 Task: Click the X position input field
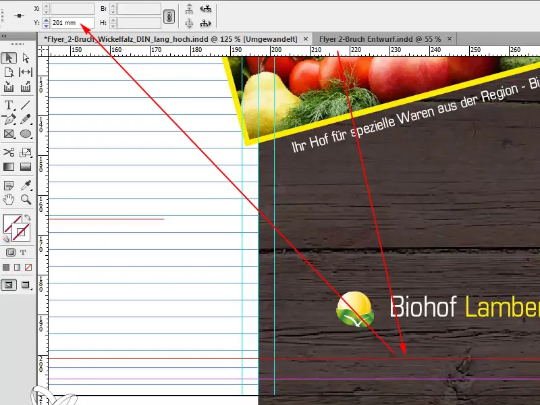(72, 9)
